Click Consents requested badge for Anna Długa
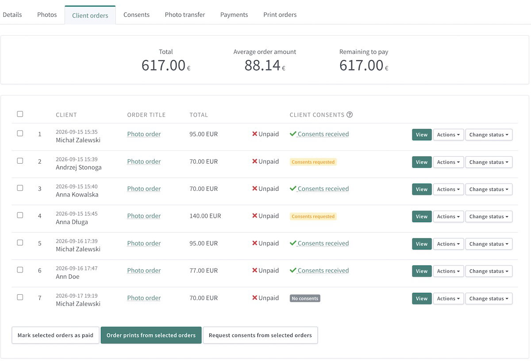Image resolution: width=531 pixels, height=361 pixels. [313, 216]
